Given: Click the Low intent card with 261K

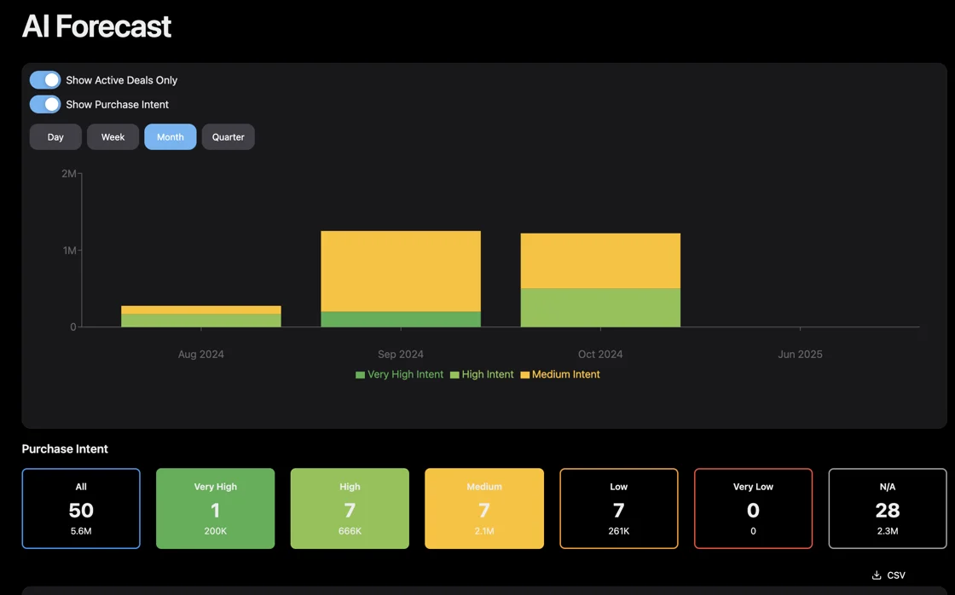Looking at the screenshot, I should coord(619,508).
